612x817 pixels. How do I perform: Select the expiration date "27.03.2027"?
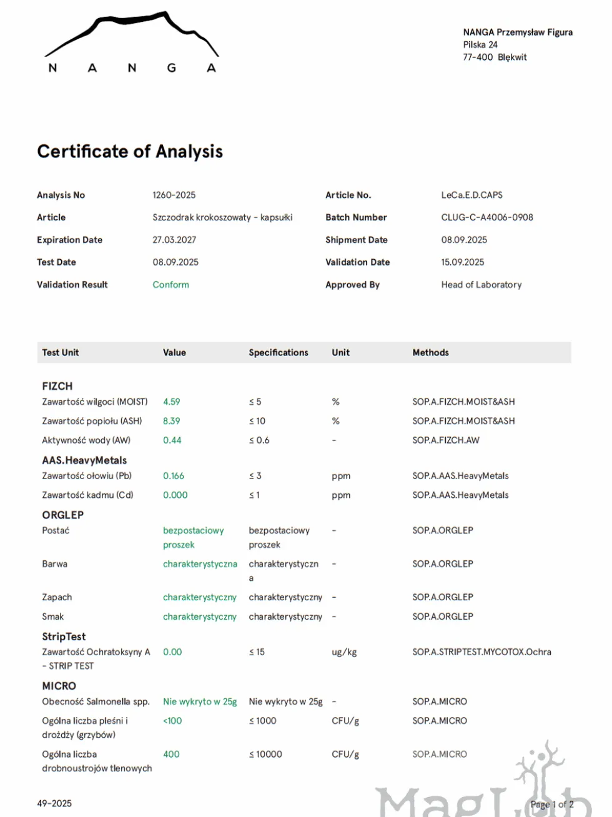click(x=174, y=240)
